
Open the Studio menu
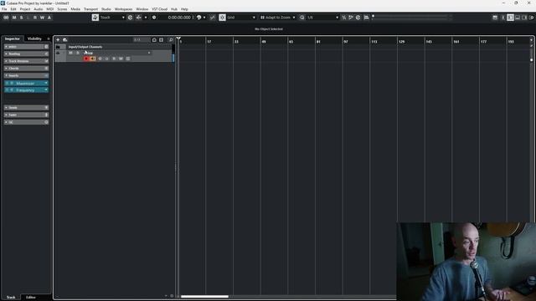pyautogui.click(x=106, y=9)
